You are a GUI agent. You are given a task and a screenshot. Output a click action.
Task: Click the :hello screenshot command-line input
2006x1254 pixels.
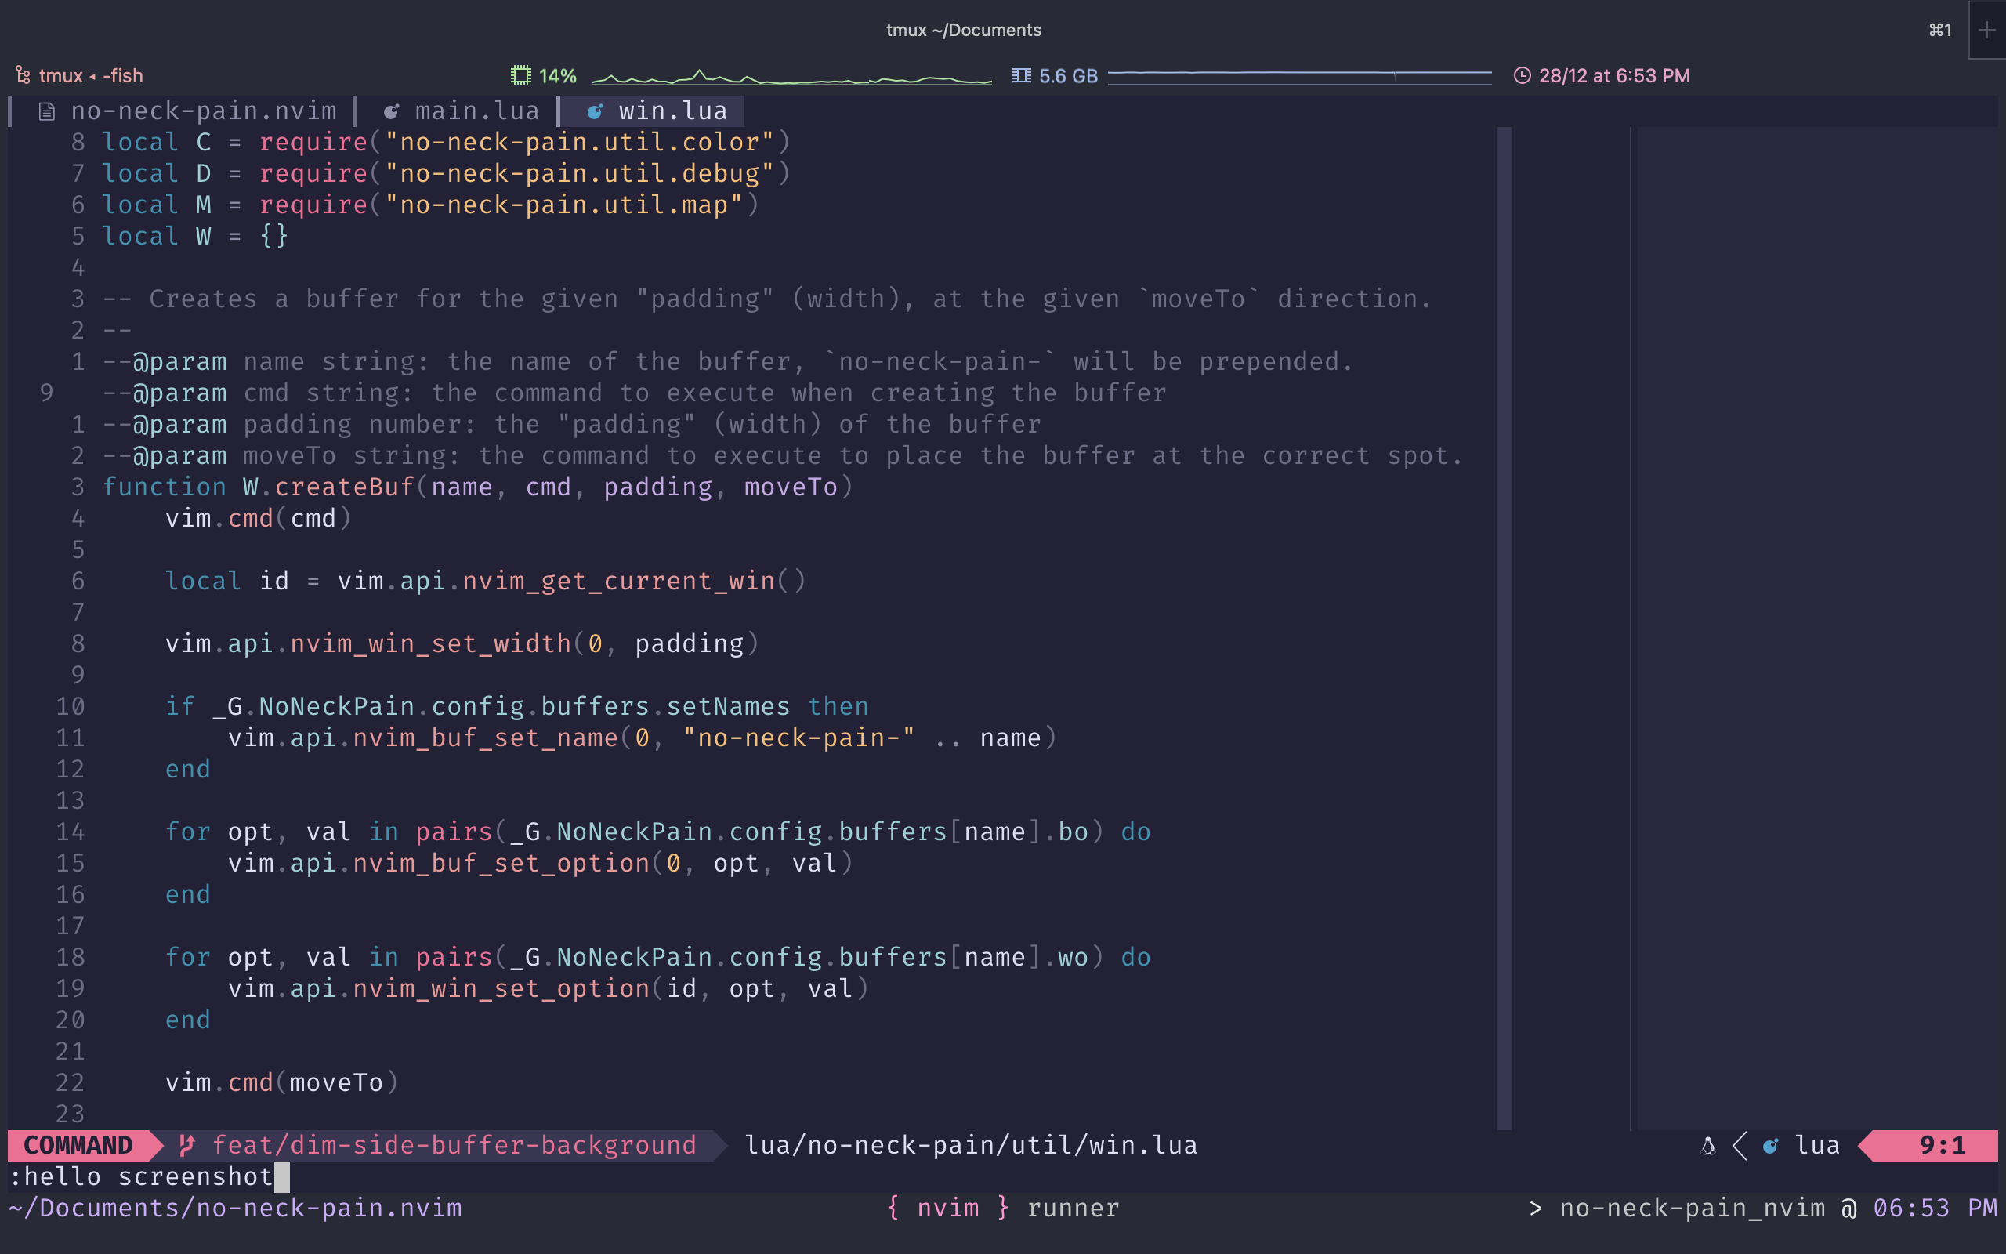click(x=145, y=1176)
